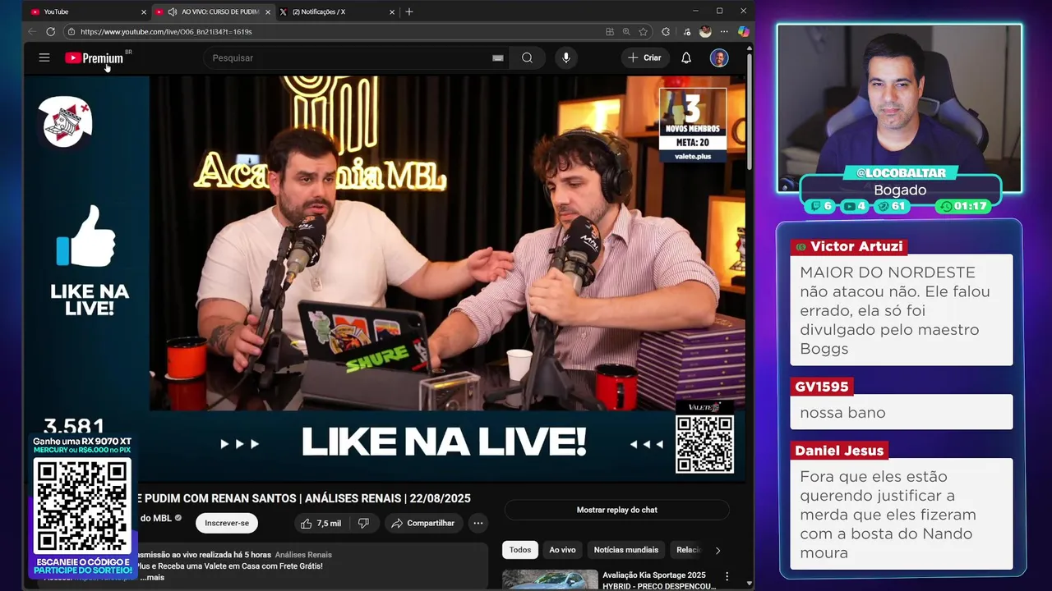Open the YouTube guide hamburger menu
Viewport: 1052px width, 591px height.
[44, 57]
